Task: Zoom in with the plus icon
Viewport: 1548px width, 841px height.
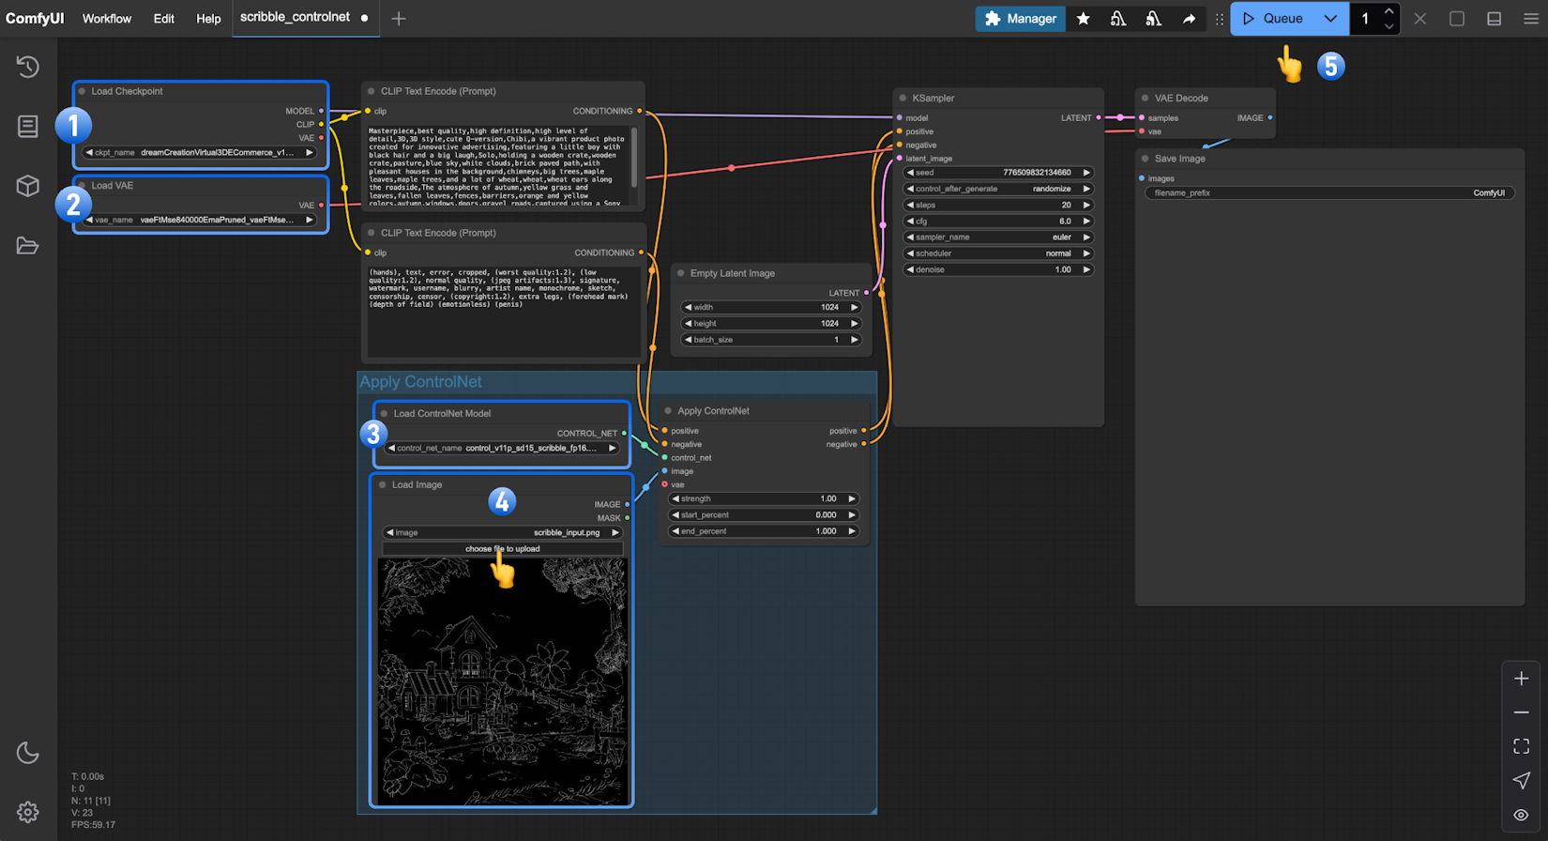Action: pos(1521,679)
